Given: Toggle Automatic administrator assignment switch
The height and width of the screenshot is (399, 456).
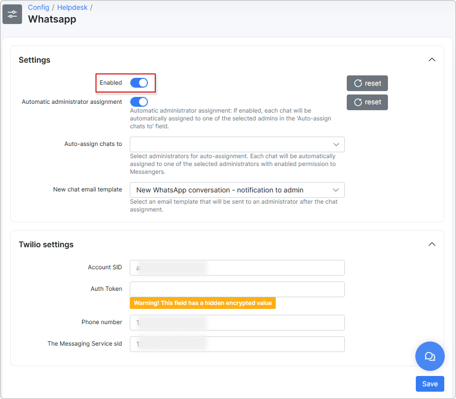Looking at the screenshot, I should click(139, 102).
